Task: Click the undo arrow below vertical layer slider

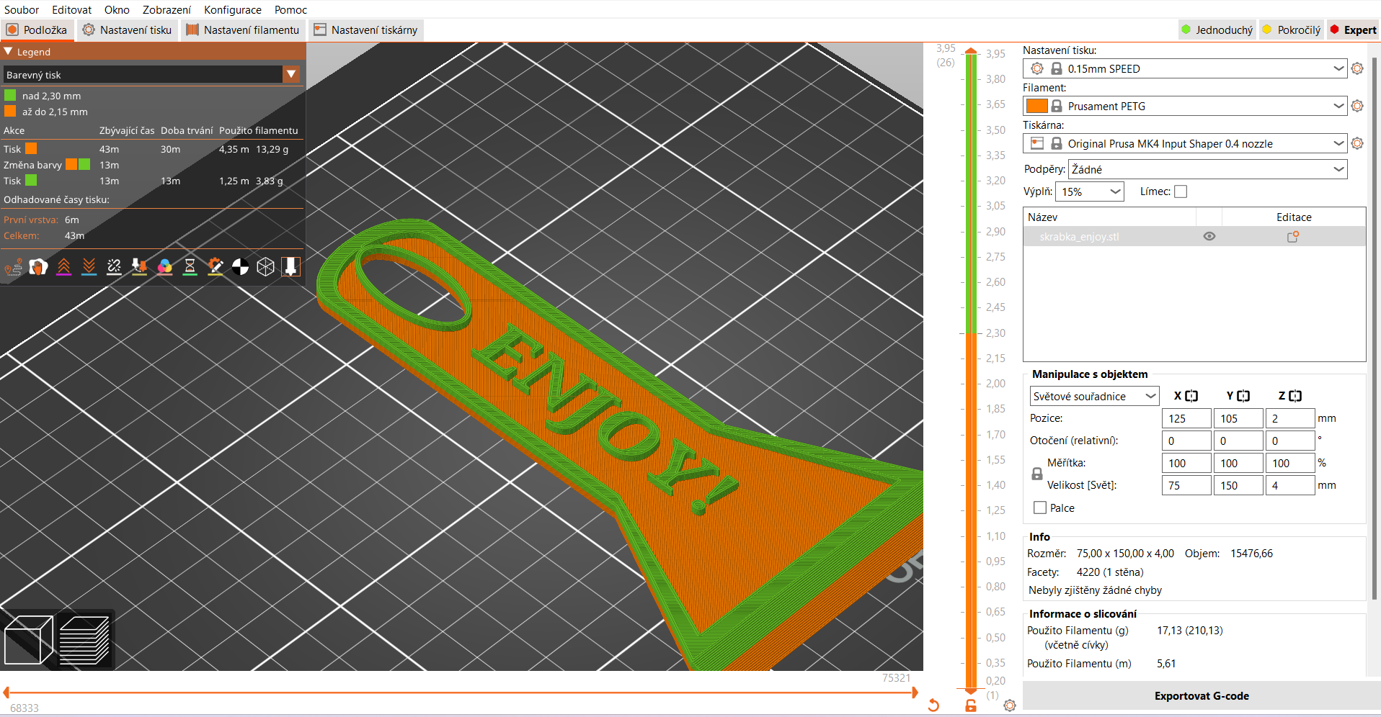Action: coord(933,705)
